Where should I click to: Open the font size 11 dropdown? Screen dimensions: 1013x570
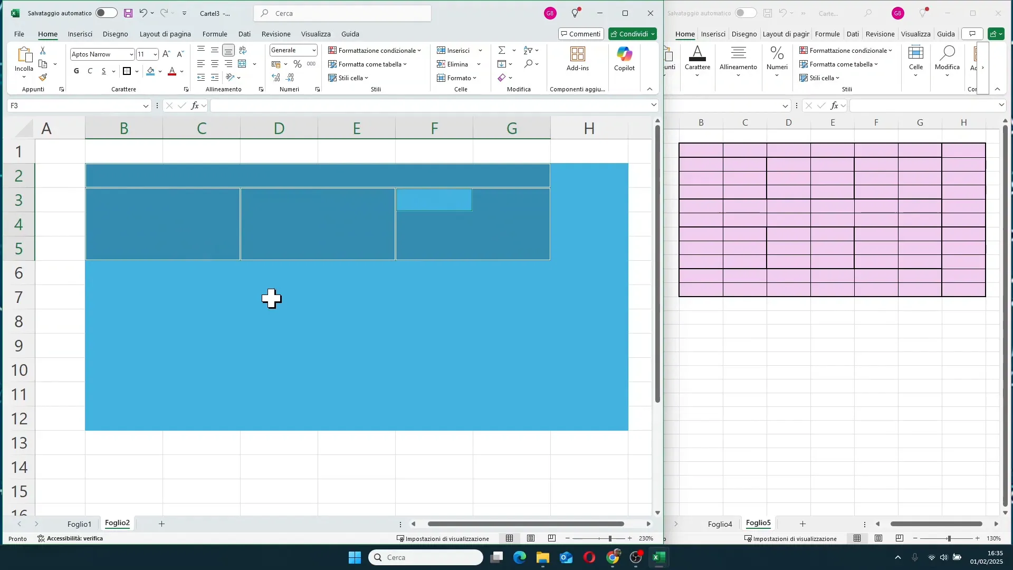click(155, 54)
